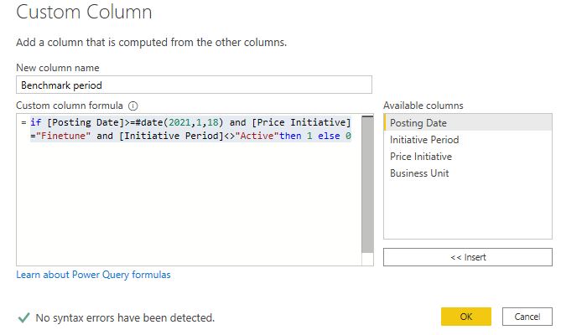Click the #date(2021,1,18) expression in formula
This screenshot has width=561, height=335.
(x=179, y=122)
